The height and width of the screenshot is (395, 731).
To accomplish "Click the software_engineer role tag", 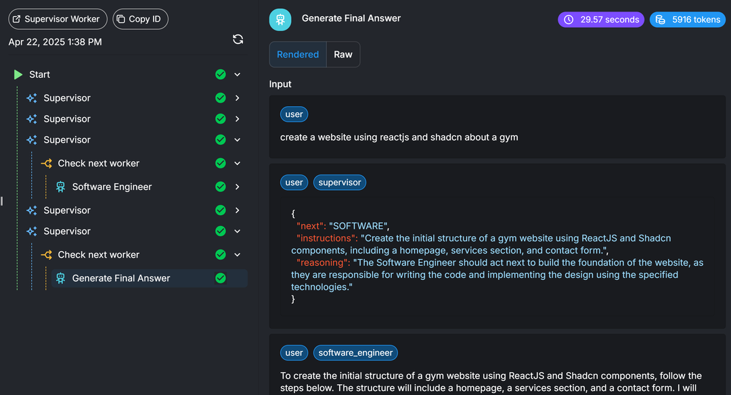I will tap(355, 352).
